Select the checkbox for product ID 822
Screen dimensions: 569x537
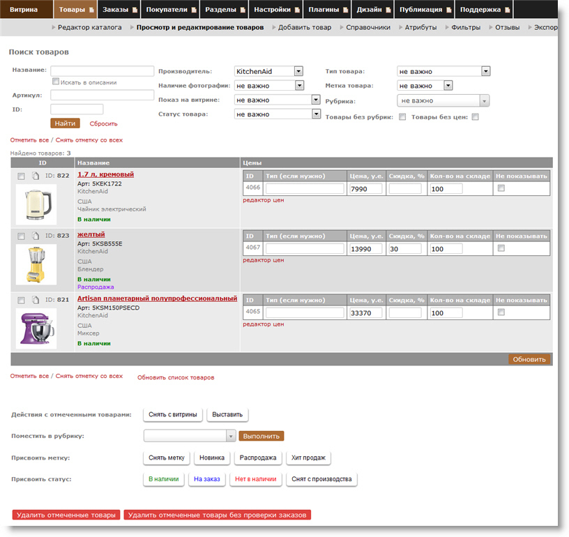coord(22,176)
